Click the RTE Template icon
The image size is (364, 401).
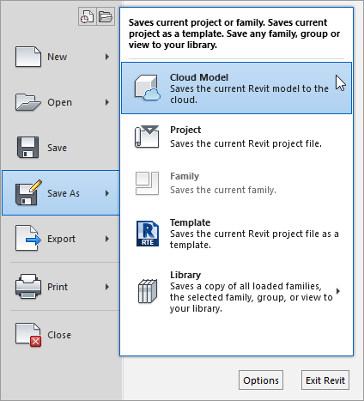pyautogui.click(x=148, y=234)
